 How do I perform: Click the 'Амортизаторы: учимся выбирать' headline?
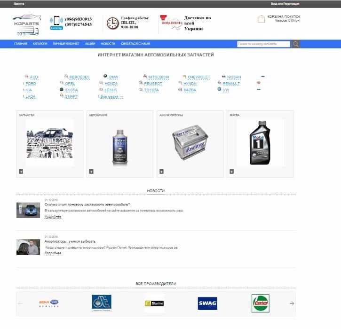[70, 242]
